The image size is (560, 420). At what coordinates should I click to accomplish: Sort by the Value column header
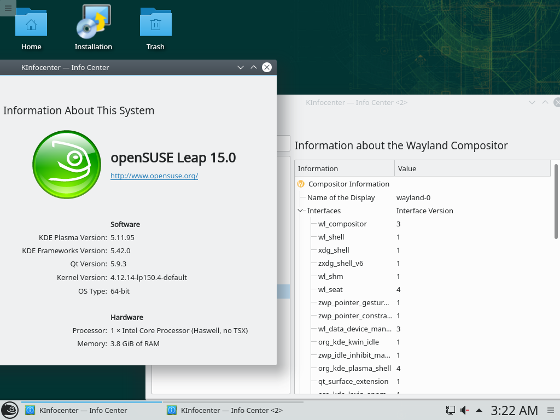(x=471, y=168)
